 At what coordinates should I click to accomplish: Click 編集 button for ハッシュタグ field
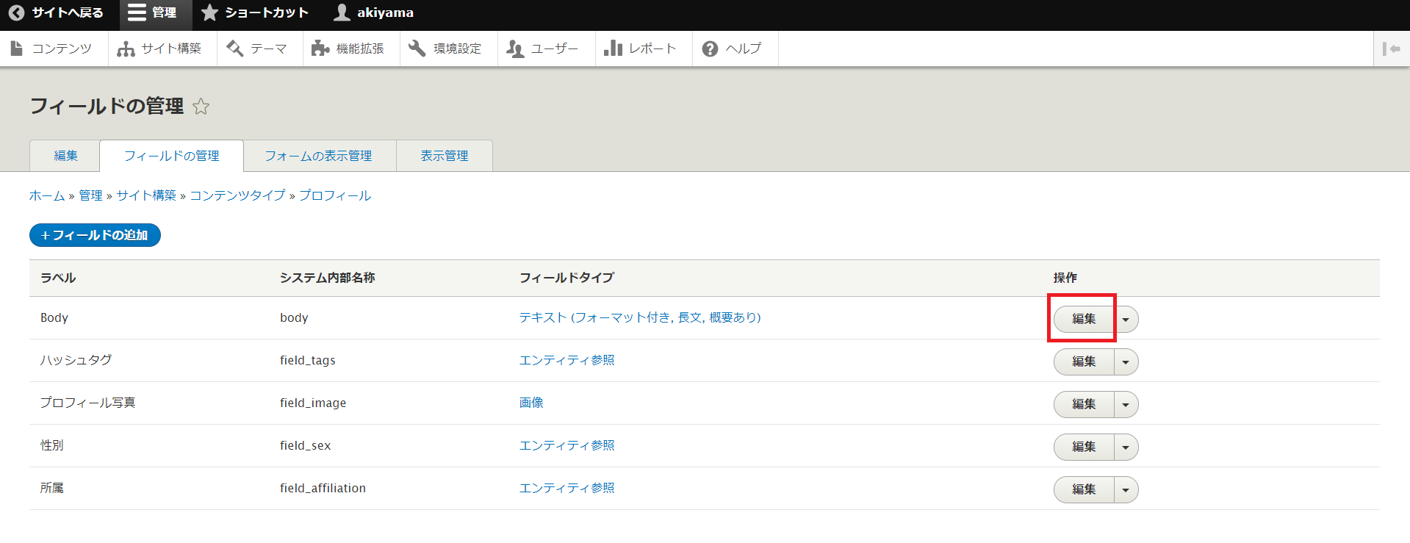tap(1084, 362)
